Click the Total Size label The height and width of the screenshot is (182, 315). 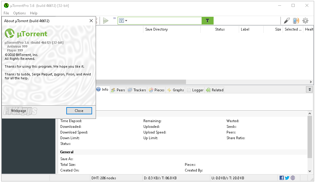[68, 165]
